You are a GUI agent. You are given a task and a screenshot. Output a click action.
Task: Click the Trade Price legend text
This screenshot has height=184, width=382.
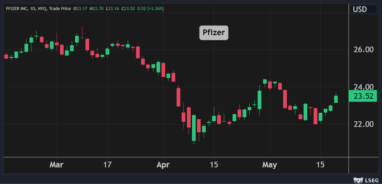coord(60,9)
